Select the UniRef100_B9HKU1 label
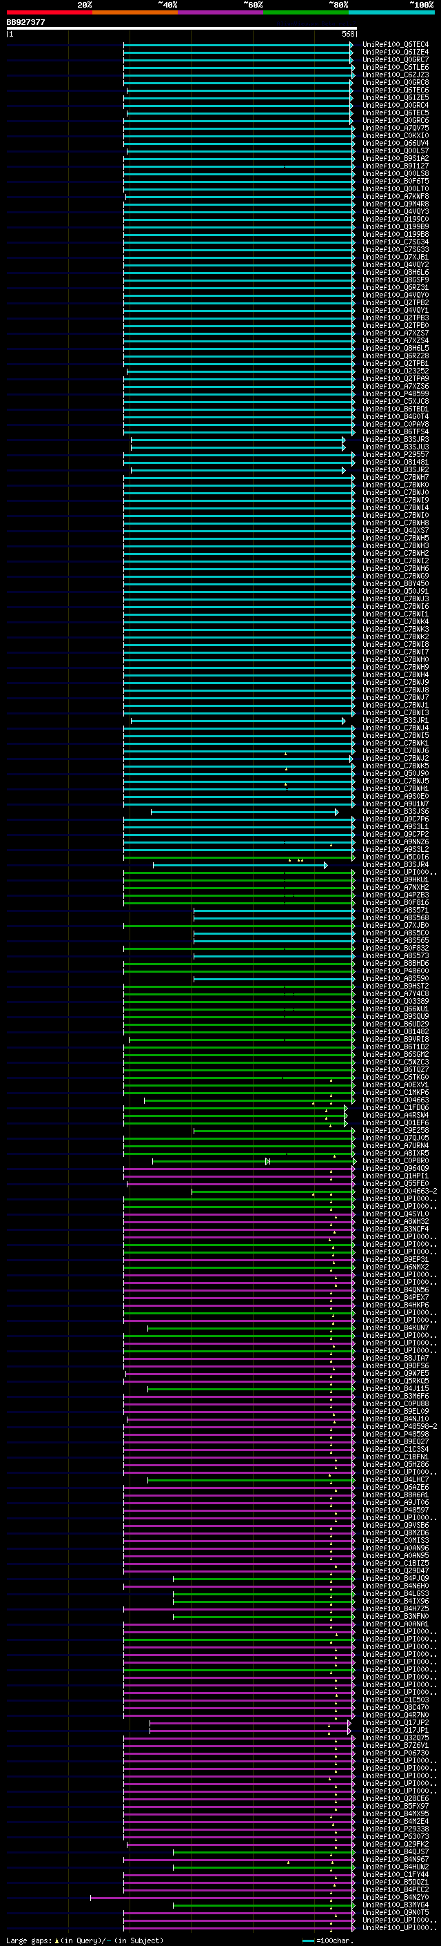The height and width of the screenshot is (1946, 441). click(x=396, y=880)
